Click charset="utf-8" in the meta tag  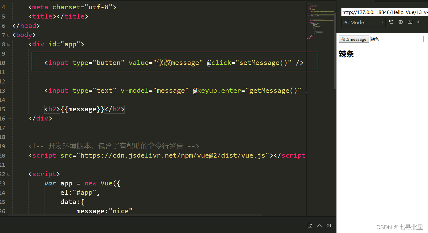pos(82,7)
